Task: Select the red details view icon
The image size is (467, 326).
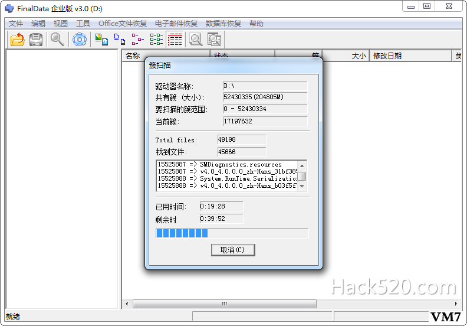Action: click(175, 40)
